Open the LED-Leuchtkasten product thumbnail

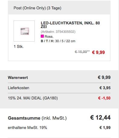coord(24,31)
